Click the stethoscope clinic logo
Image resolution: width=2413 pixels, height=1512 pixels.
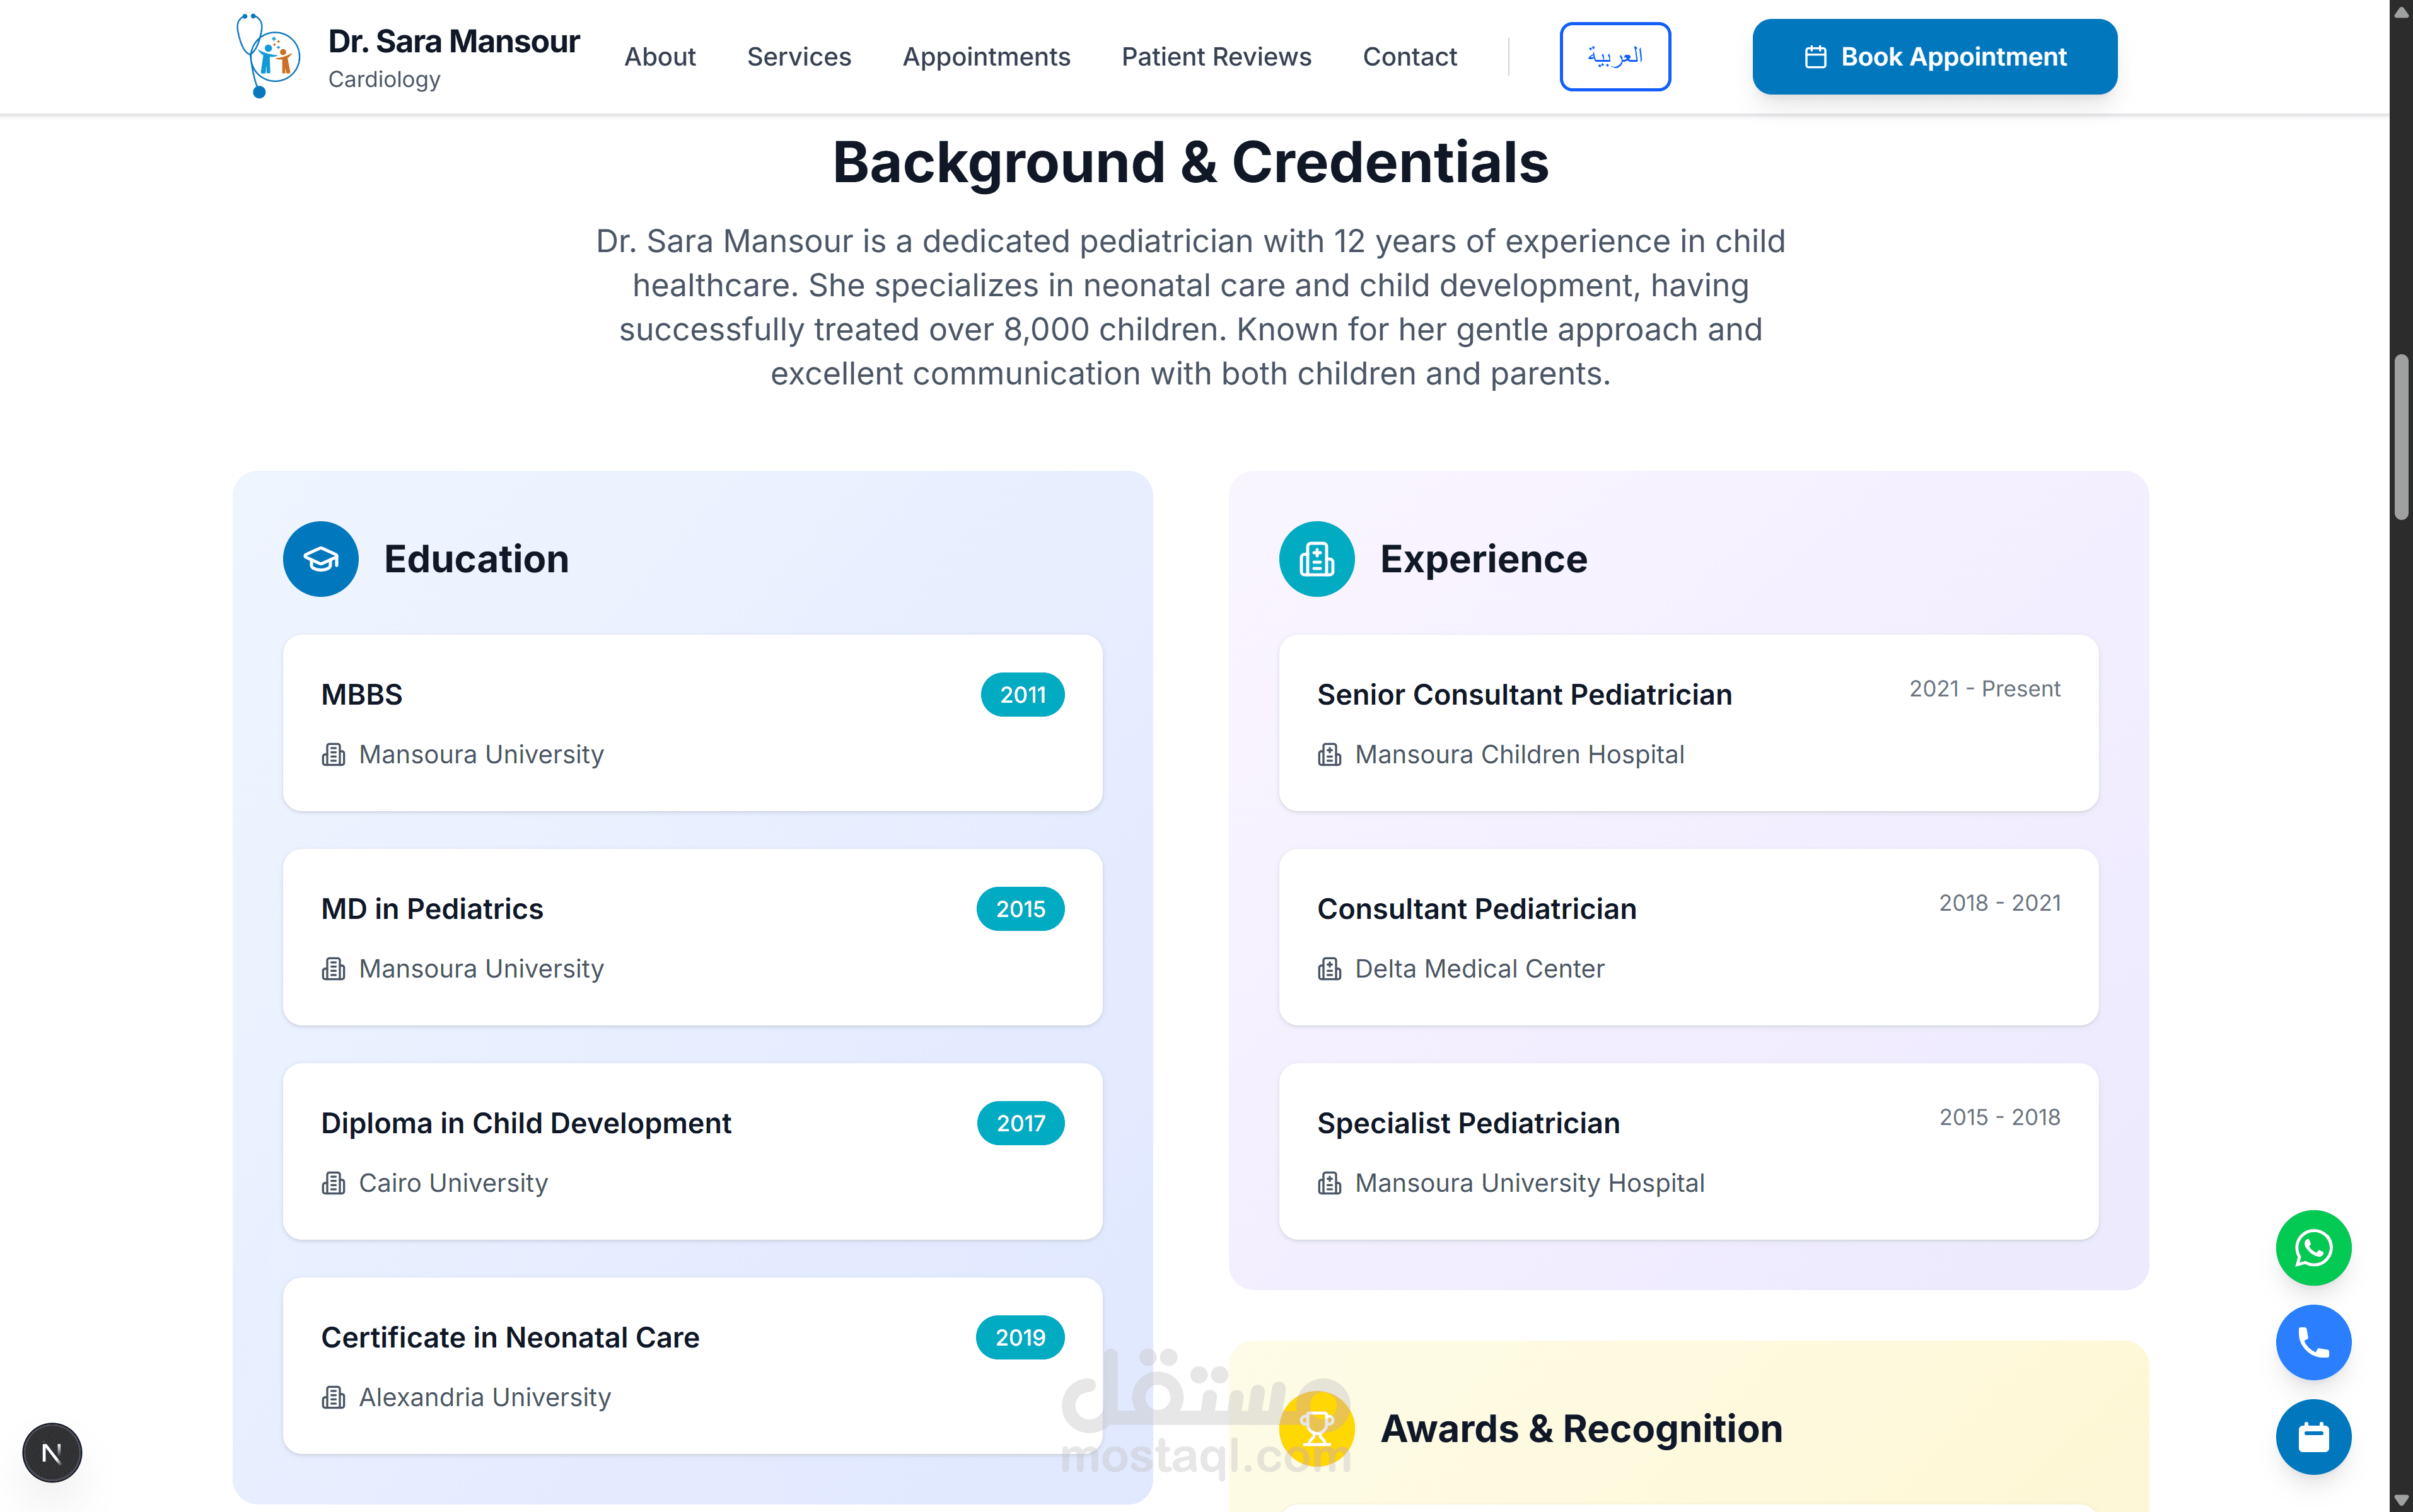[267, 56]
